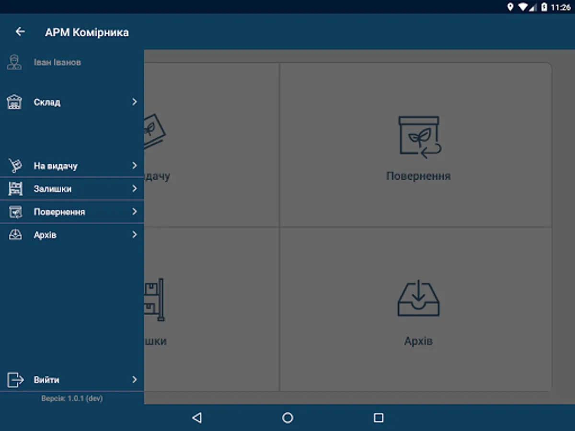Screen dimensions: 575x431
Task: Click the На видачу hand truck icon
Action: point(15,166)
